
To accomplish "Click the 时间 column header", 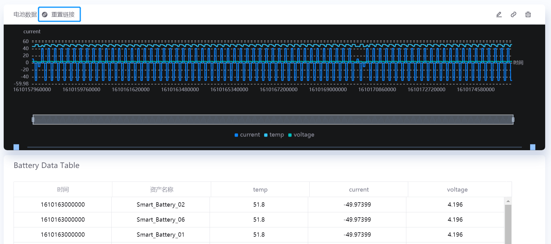I will (x=63, y=189).
